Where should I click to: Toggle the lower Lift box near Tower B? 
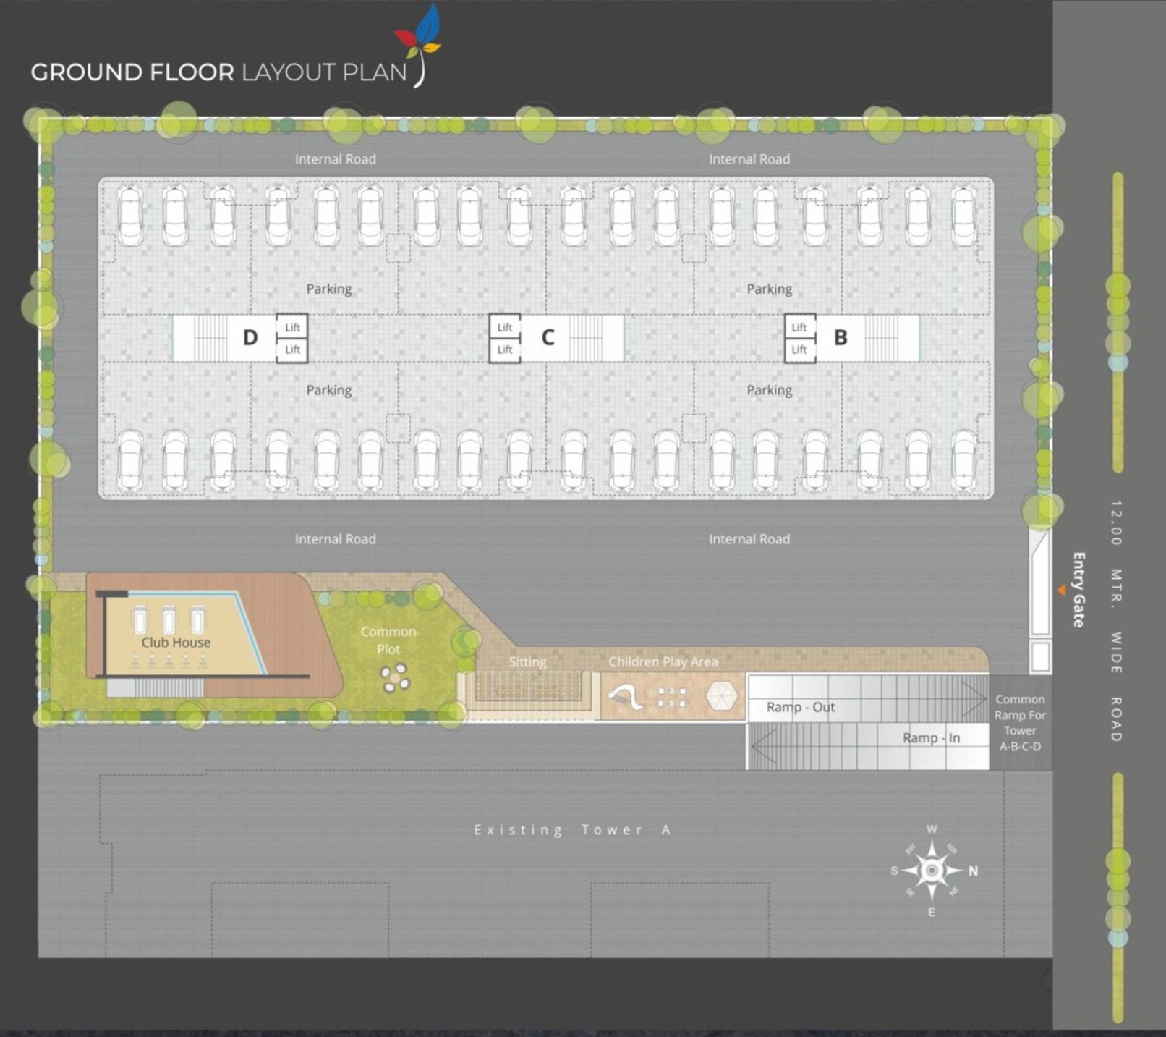[x=799, y=350]
